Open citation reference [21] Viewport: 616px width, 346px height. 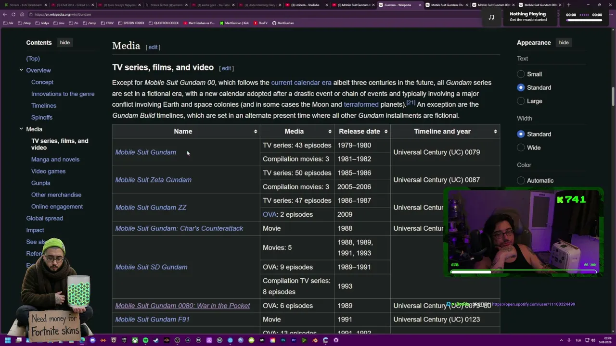411,102
